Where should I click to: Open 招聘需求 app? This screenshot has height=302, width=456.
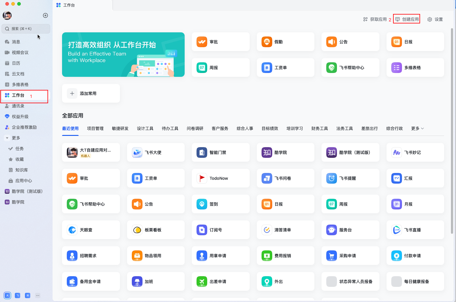tap(91, 256)
